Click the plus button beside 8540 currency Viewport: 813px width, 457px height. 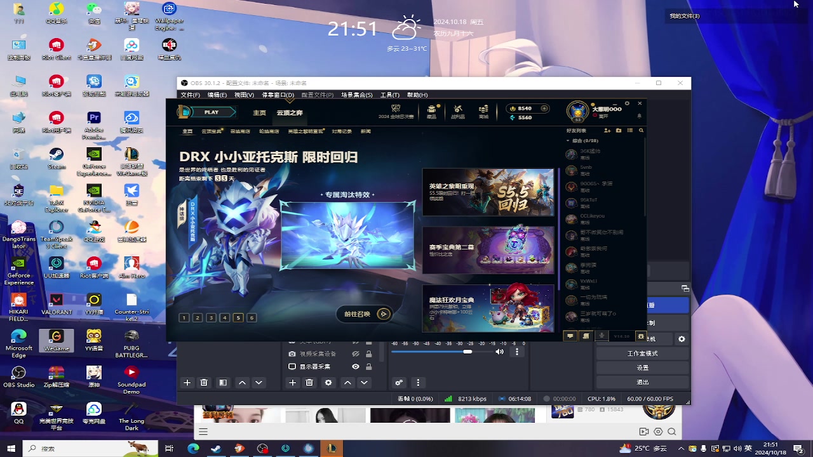click(x=544, y=109)
